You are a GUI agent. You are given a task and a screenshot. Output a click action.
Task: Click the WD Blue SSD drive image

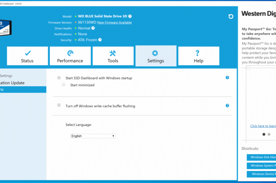click(5, 28)
